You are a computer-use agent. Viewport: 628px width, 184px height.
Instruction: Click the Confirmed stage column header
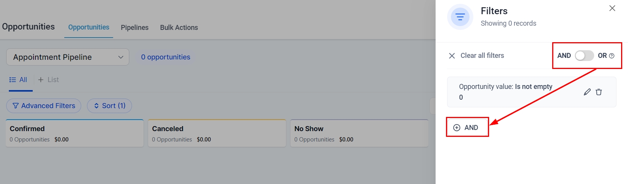27,129
